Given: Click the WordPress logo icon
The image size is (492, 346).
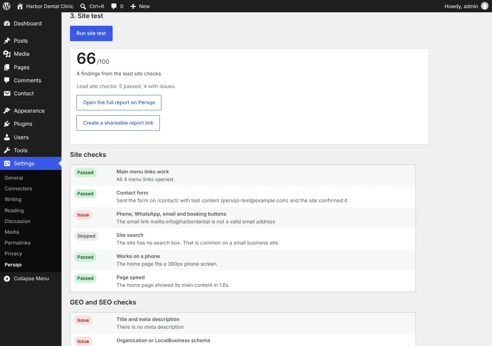Looking at the screenshot, I should [x=7, y=6].
